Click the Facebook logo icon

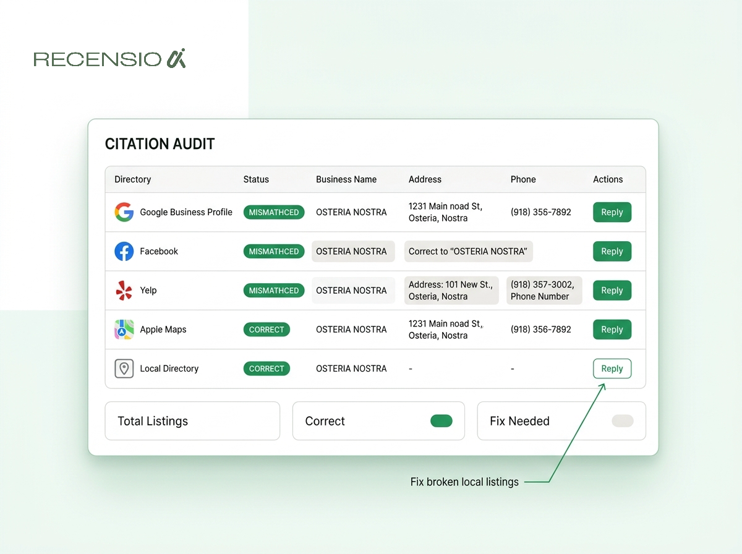point(124,251)
